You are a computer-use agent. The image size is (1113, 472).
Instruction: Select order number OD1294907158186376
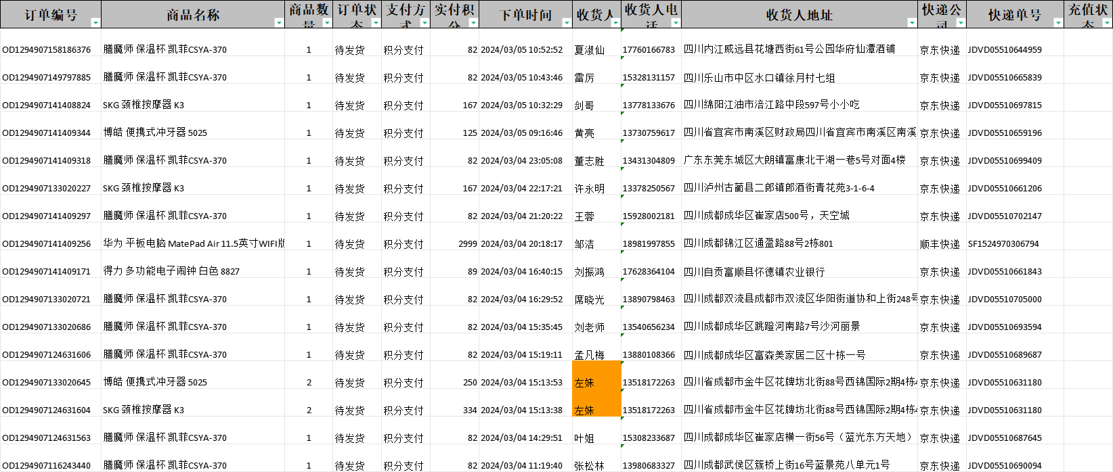coord(46,50)
